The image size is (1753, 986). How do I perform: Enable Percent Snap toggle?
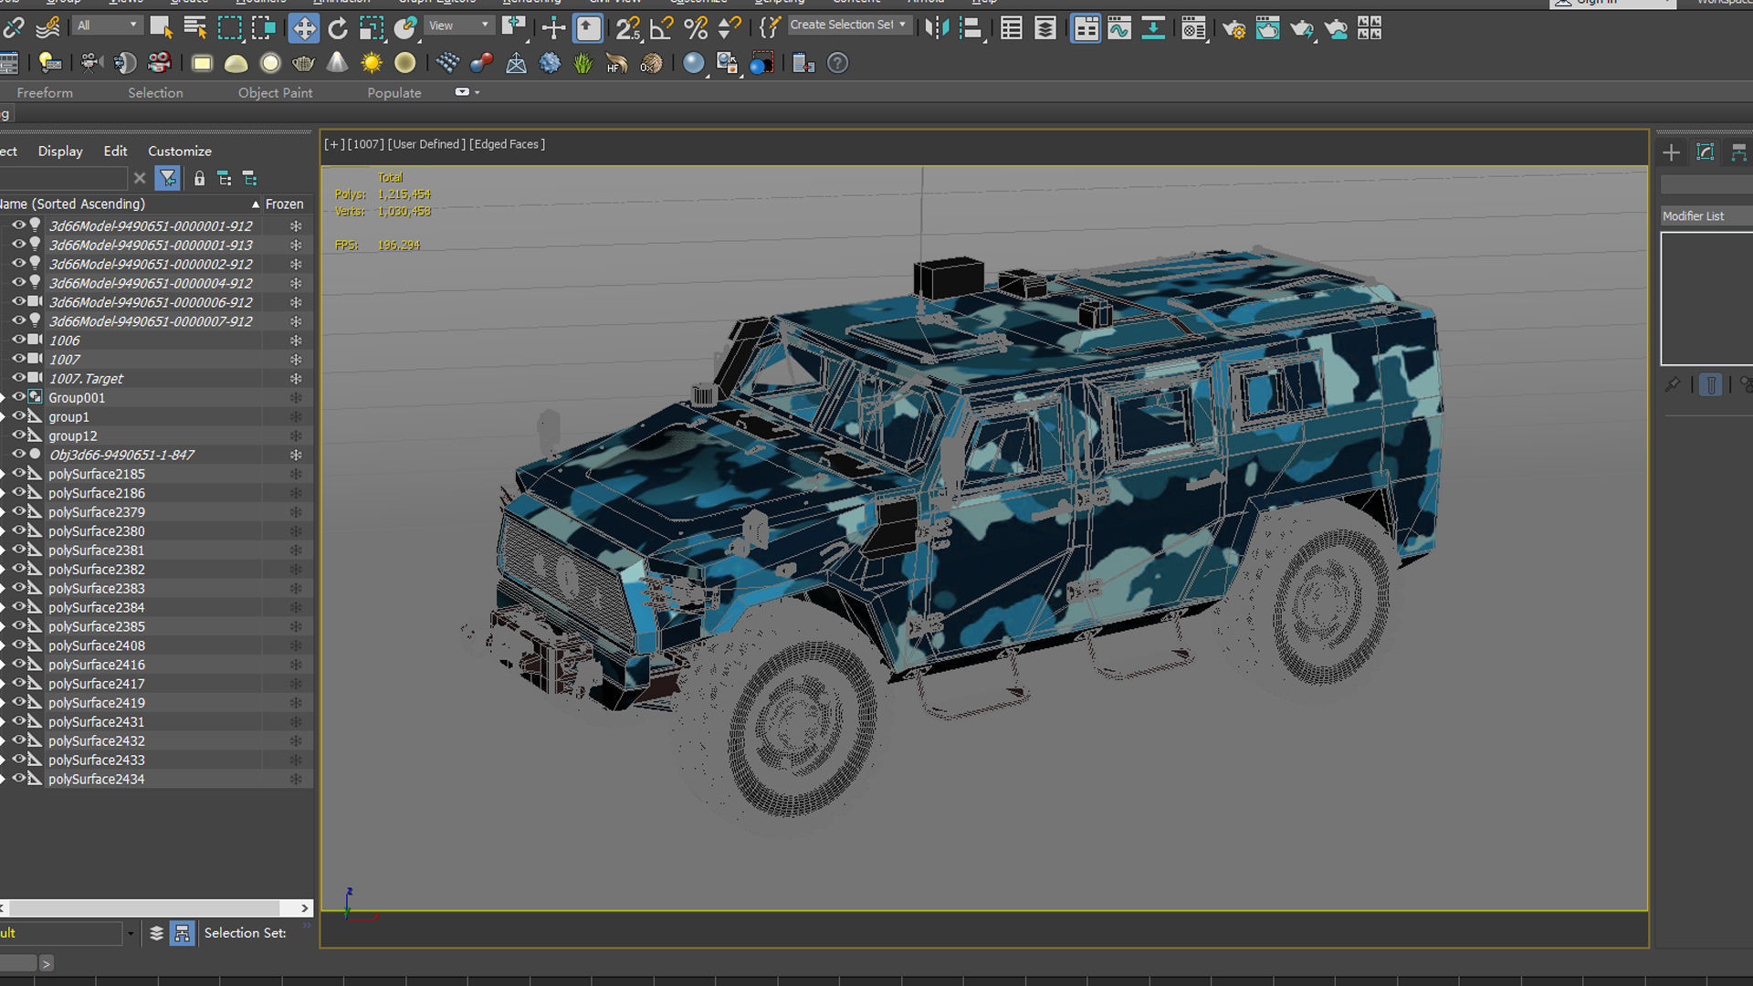click(696, 28)
